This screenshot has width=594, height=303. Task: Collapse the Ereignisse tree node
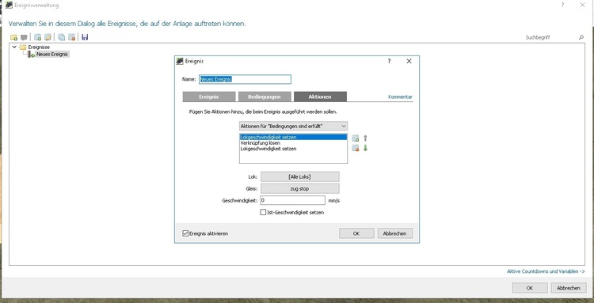tap(14, 47)
